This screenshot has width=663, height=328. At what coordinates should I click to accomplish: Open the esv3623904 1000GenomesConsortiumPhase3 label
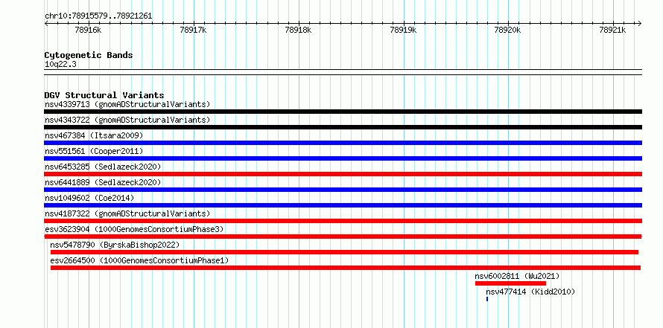(x=134, y=229)
